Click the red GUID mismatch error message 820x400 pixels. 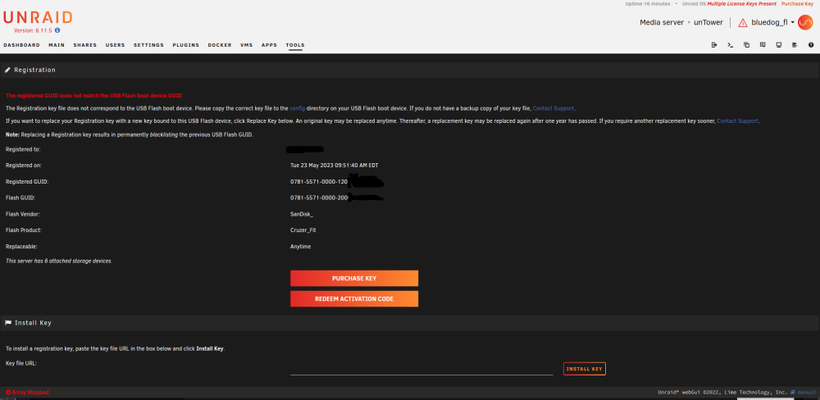tap(93, 96)
